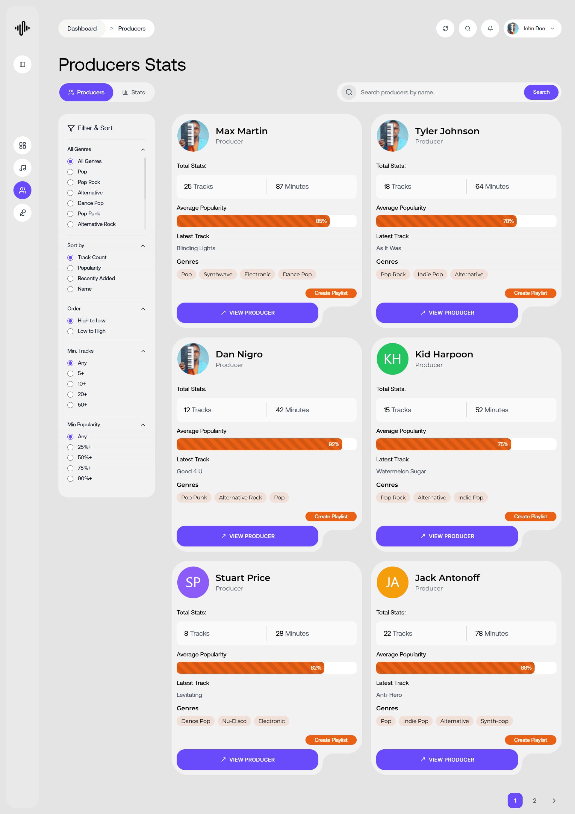575x814 pixels.
Task: Click the Filter & Sort funnel icon
Action: click(71, 128)
